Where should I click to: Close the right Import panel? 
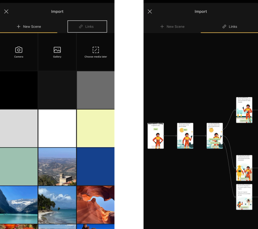(150, 11)
